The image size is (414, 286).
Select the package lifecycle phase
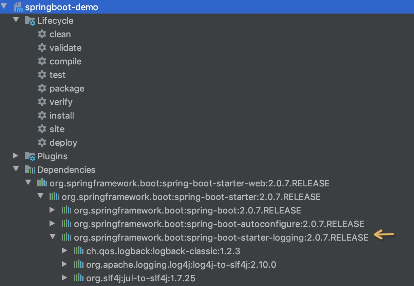67,88
